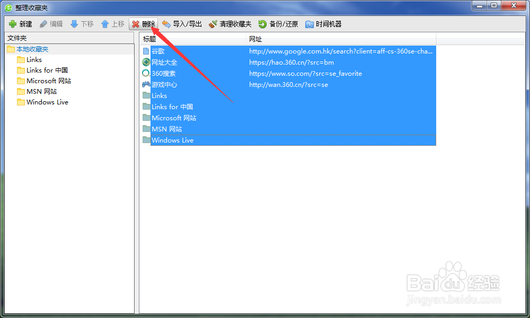Click the 文件夹 panel header

[x=17, y=38]
